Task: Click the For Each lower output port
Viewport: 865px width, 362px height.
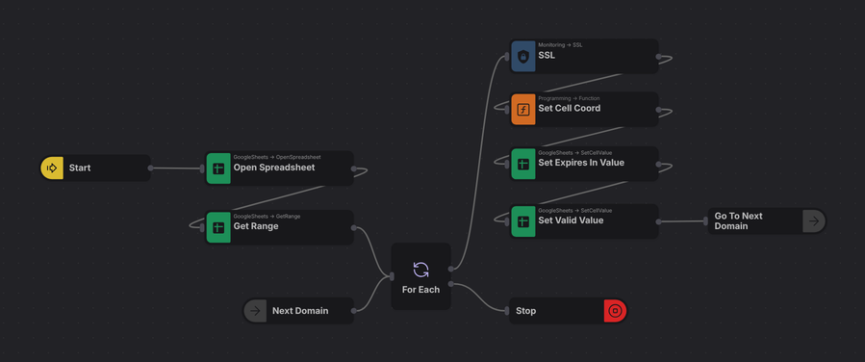Action: [450, 284]
